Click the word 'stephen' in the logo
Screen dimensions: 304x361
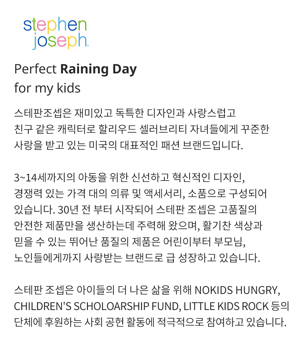pos(55,24)
